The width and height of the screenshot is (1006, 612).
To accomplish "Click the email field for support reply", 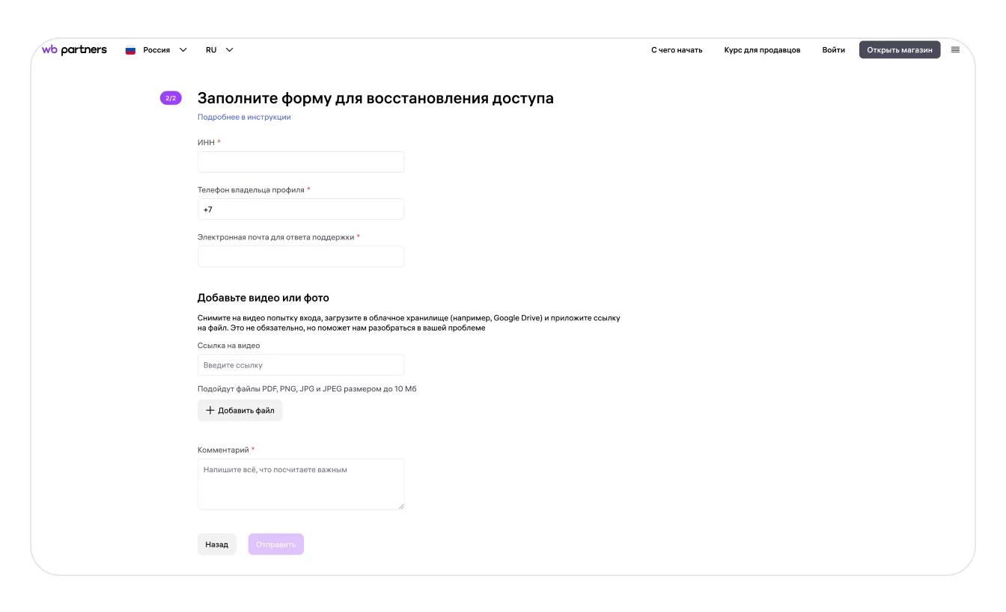I will point(300,257).
